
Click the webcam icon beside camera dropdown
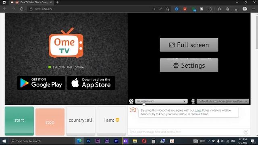coord(131,101)
